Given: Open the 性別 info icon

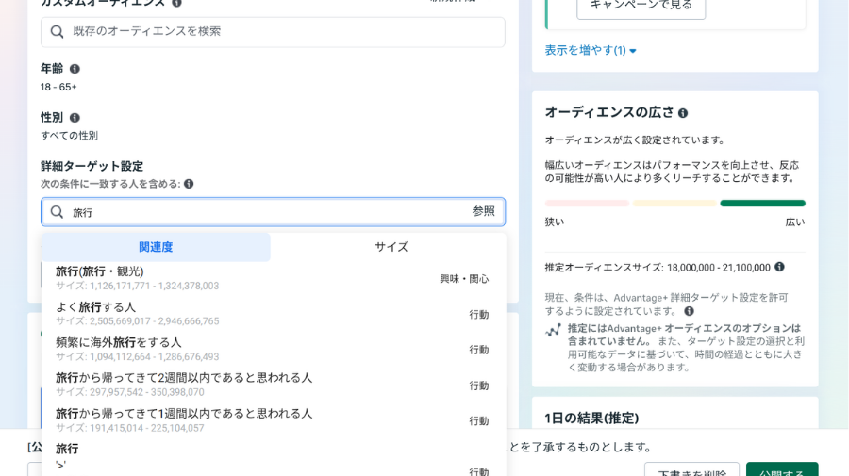Looking at the screenshot, I should point(75,118).
